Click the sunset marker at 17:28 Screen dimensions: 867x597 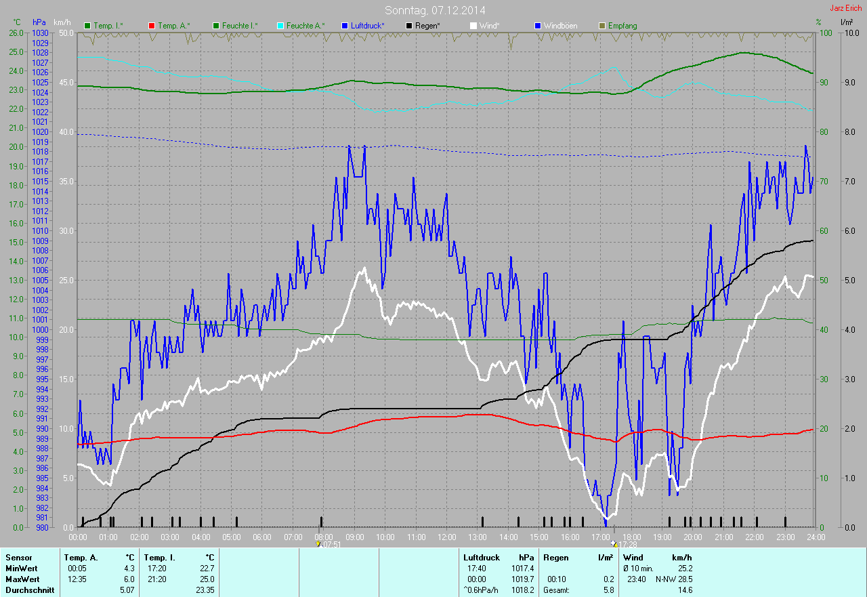(614, 543)
